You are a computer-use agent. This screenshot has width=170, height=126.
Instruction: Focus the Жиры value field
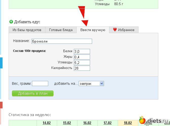[x=82, y=57]
